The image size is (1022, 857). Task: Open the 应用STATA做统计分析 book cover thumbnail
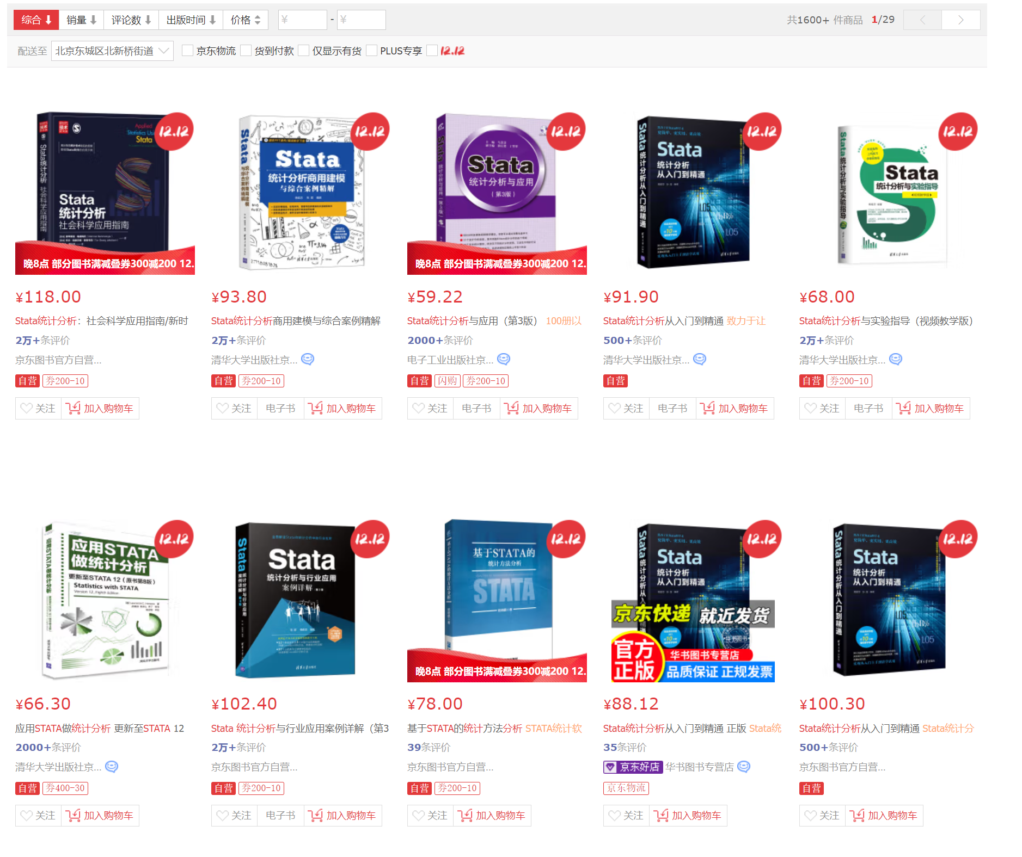point(105,601)
